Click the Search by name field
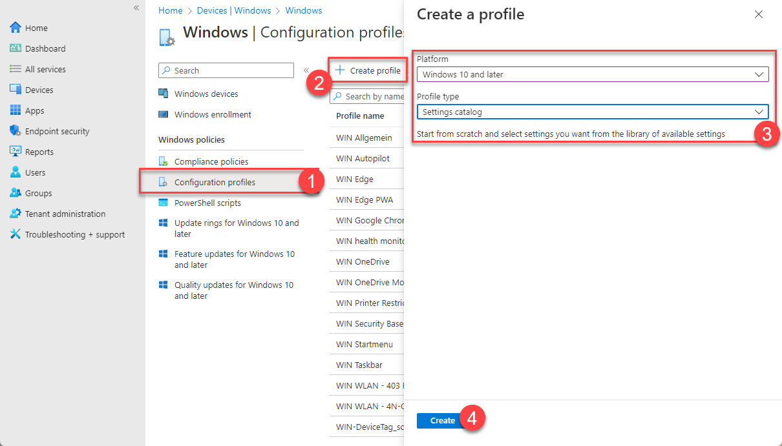 [367, 96]
